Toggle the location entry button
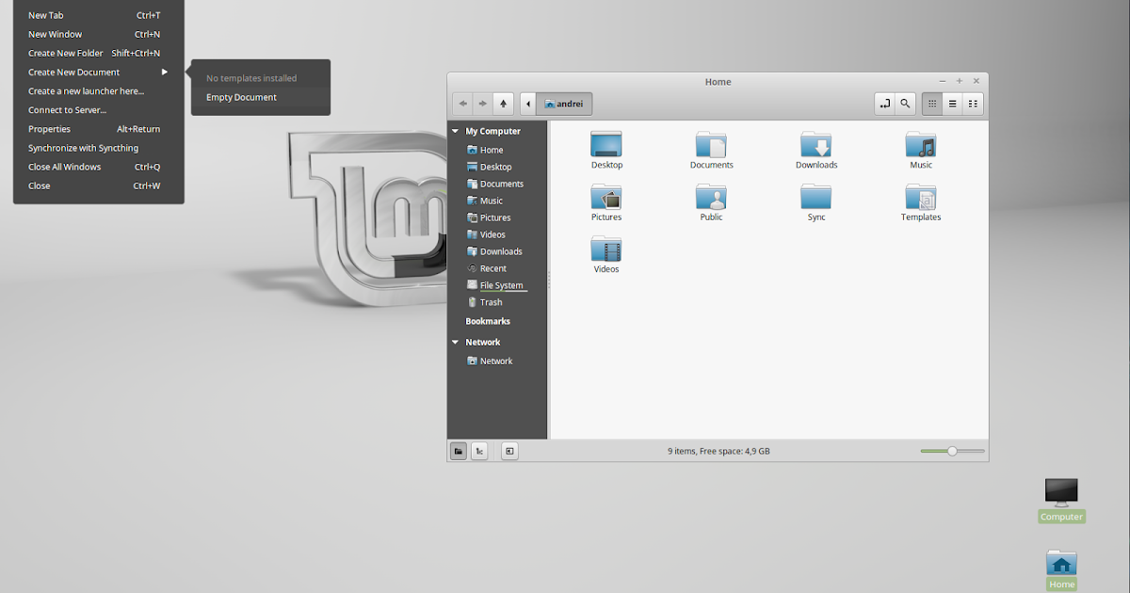1130x593 pixels. 884,104
